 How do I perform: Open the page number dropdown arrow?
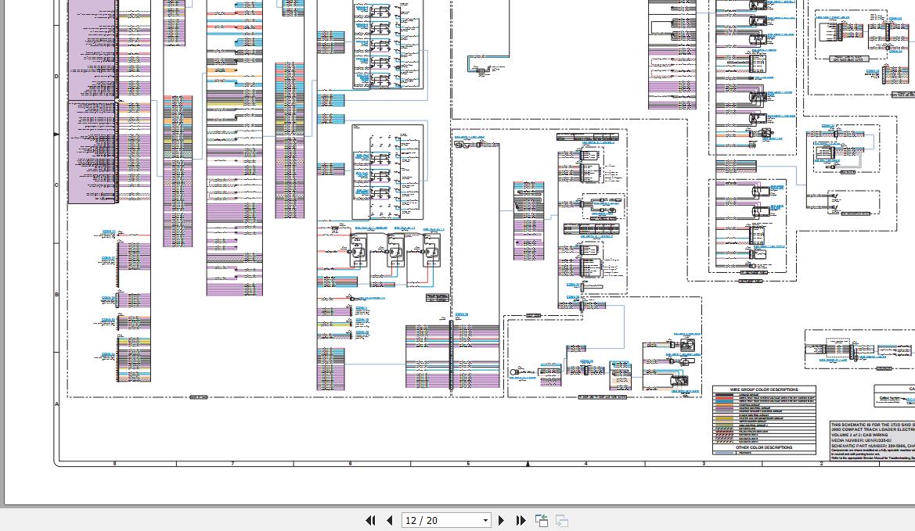click(485, 520)
